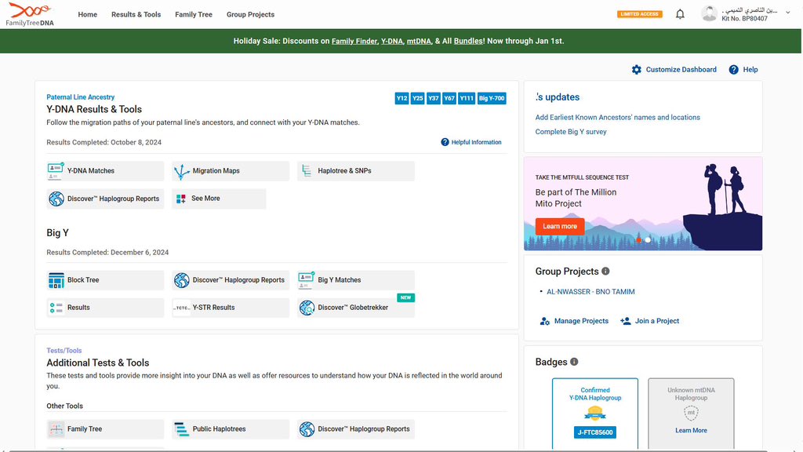Image resolution: width=803 pixels, height=452 pixels.
Task: Follow the Bundles sale link
Action: (468, 41)
